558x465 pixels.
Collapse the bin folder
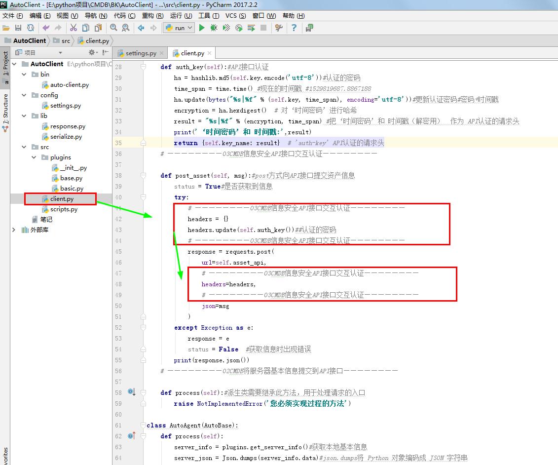pyautogui.click(x=24, y=75)
